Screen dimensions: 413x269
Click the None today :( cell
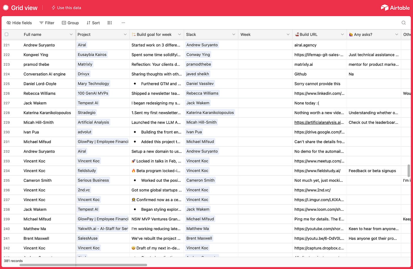coord(320,103)
